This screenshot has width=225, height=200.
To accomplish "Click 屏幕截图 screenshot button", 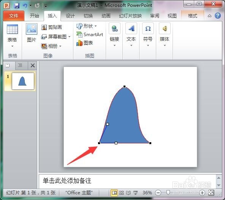I will [54, 37].
